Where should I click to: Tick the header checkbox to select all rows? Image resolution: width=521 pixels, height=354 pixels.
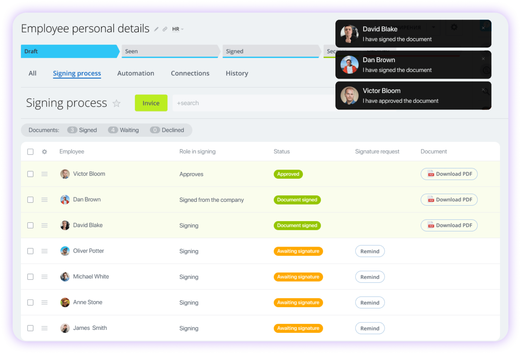point(30,151)
